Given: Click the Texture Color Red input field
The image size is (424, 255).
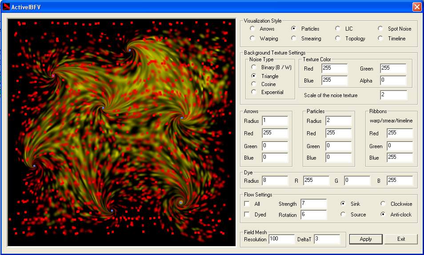Looking at the screenshot, I should click(334, 68).
